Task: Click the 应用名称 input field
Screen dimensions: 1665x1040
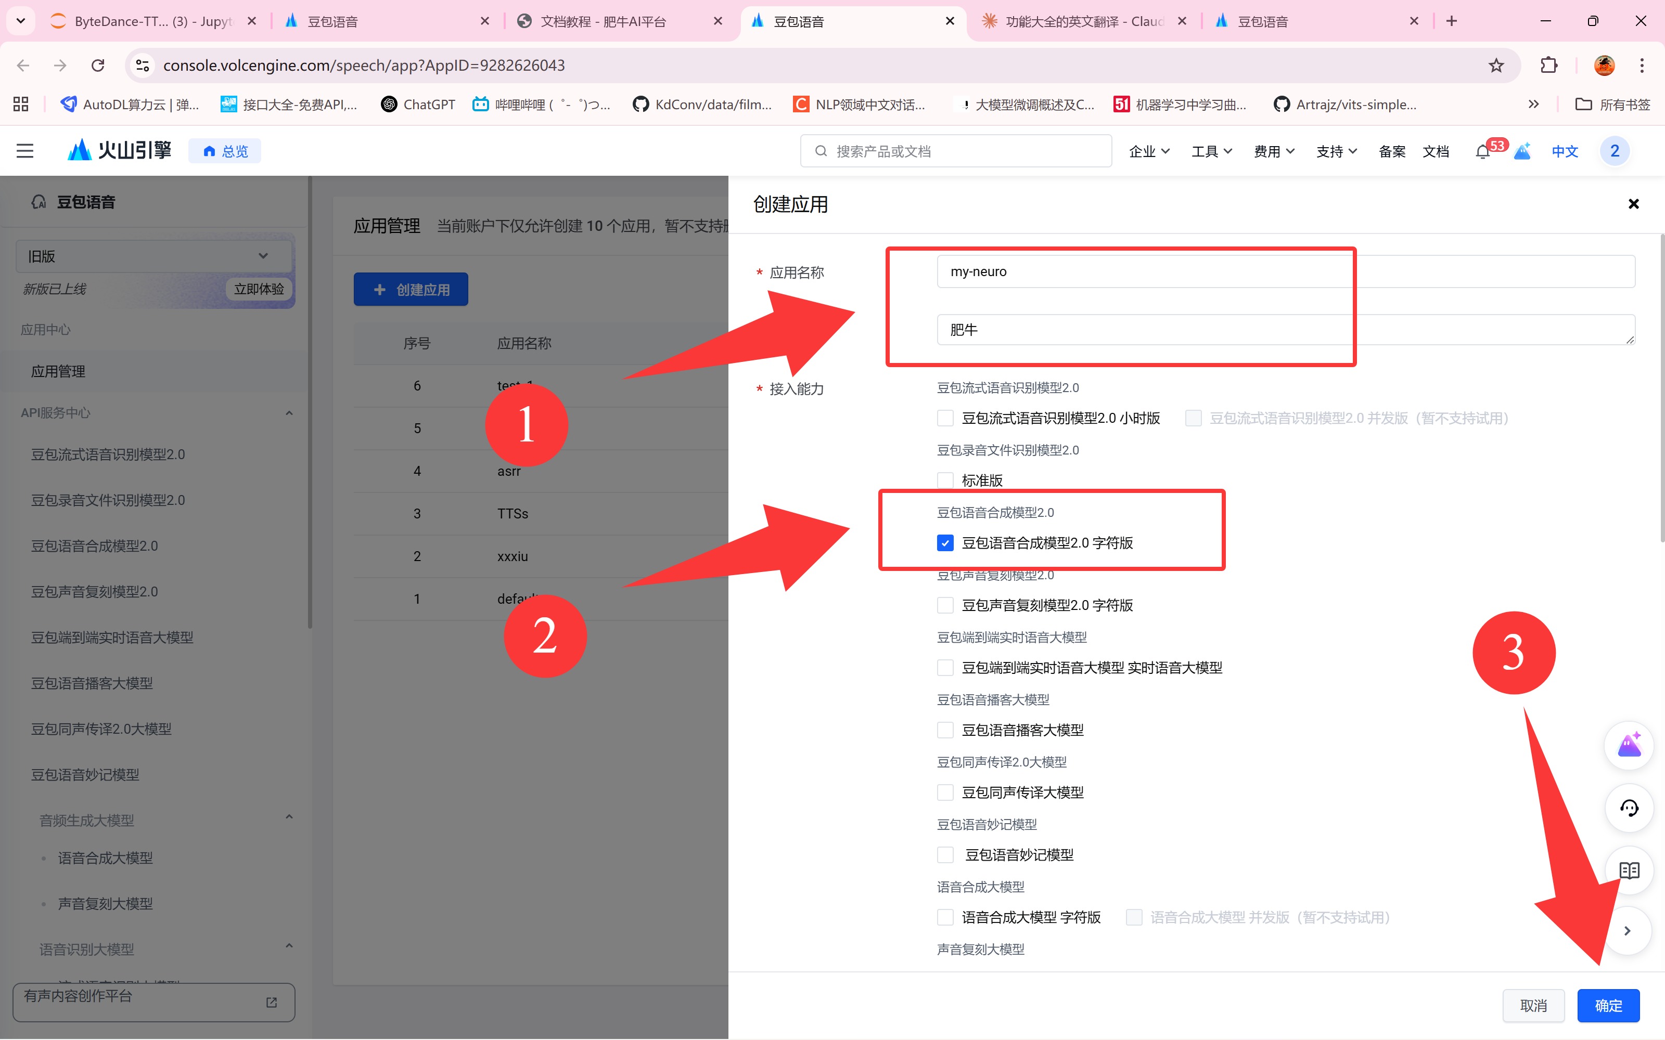Action: (x=1285, y=271)
